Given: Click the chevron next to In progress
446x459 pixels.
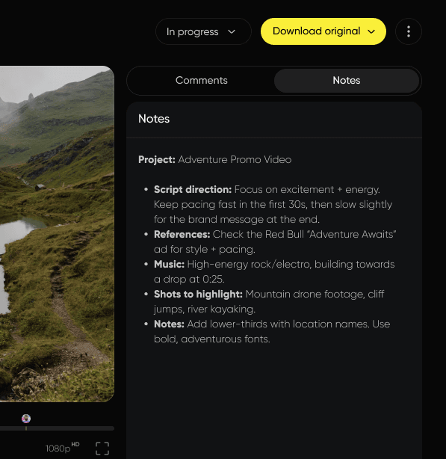Looking at the screenshot, I should (232, 31).
